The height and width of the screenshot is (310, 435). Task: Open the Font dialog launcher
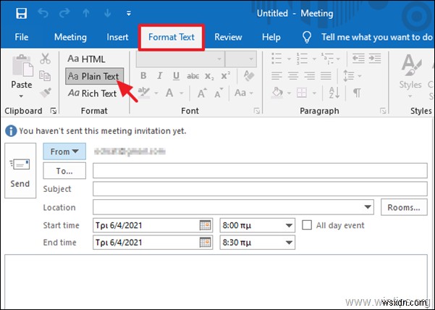pyautogui.click(x=257, y=111)
